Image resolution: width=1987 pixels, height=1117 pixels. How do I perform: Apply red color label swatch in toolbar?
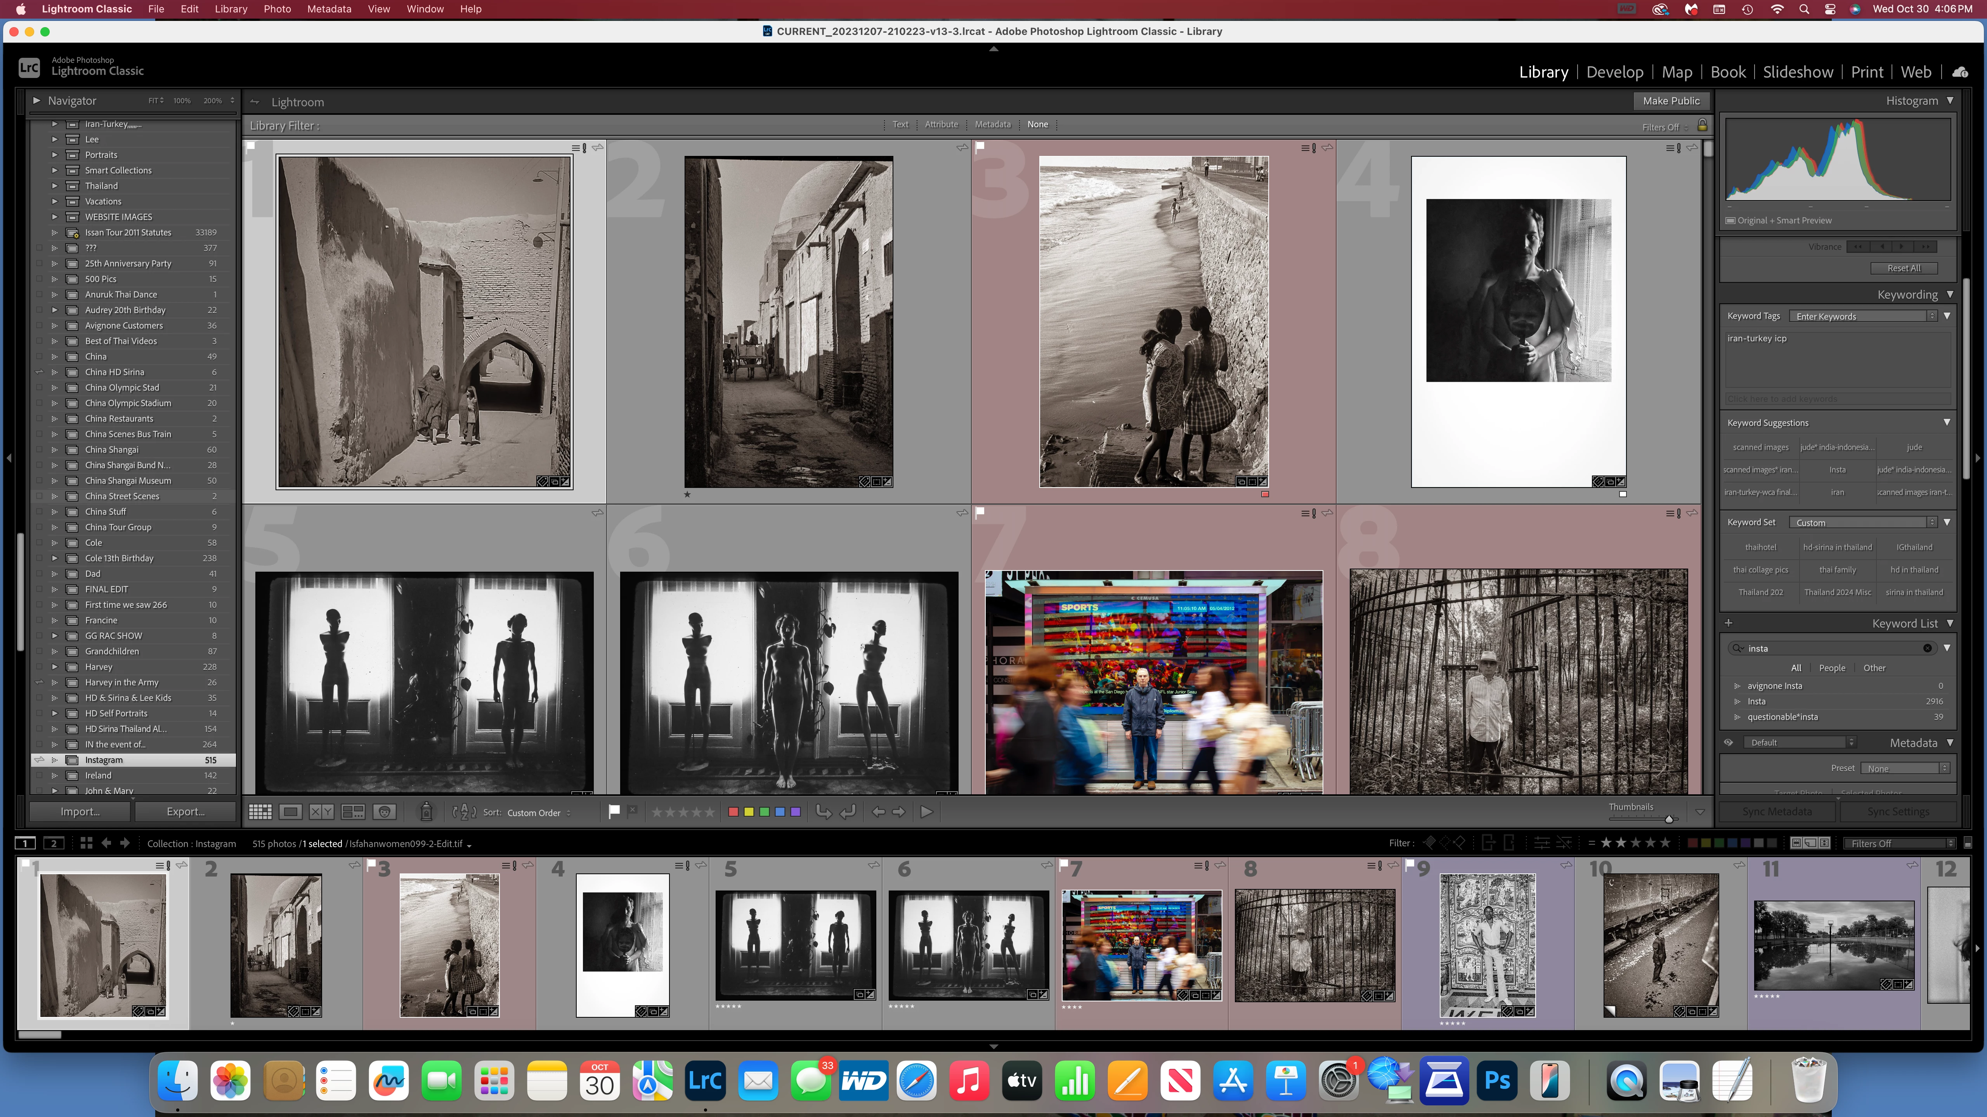coord(733,812)
